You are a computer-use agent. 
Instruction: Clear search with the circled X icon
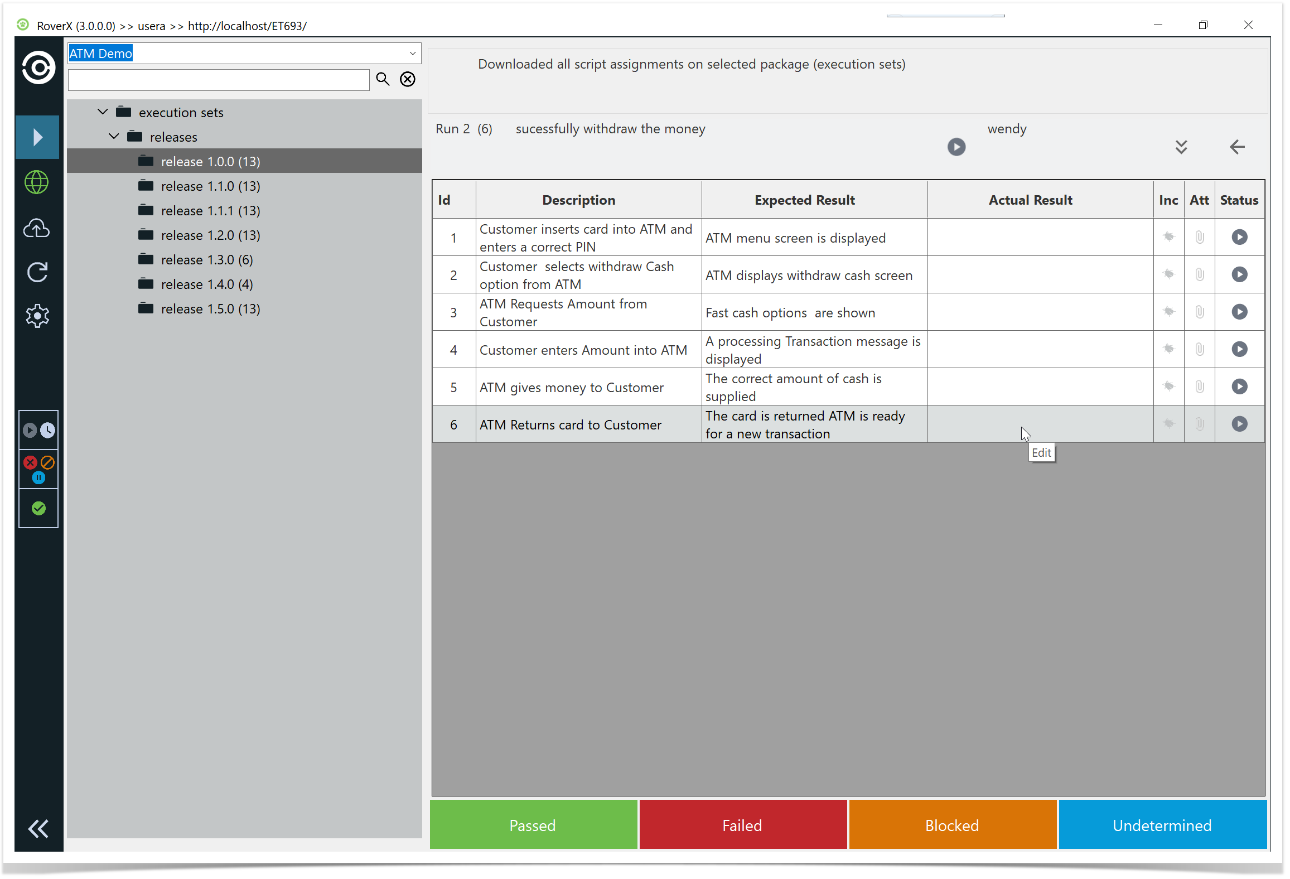click(x=408, y=79)
